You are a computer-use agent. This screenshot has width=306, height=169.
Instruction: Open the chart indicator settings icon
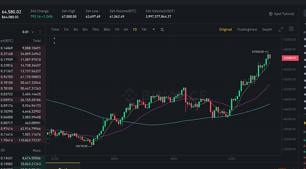click(x=162, y=29)
